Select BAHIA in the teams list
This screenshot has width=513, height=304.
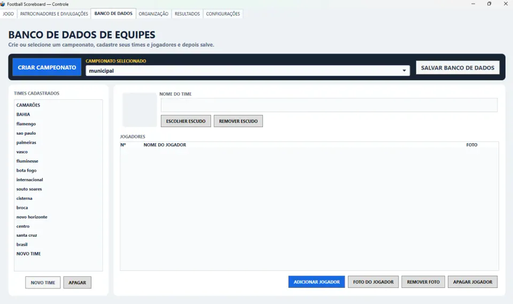[58, 114]
